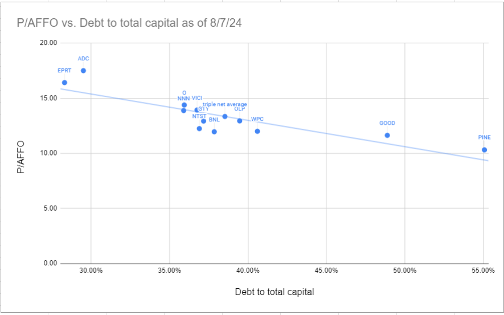Click the NNN data label
This screenshot has height=315, width=504.
click(x=183, y=98)
